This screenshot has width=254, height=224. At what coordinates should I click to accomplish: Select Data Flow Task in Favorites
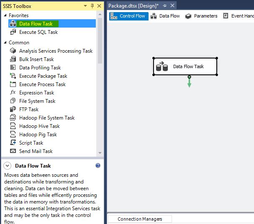point(52,24)
